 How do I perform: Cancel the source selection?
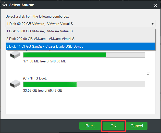137,126
